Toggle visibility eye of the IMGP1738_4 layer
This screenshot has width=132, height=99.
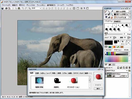point(106,74)
